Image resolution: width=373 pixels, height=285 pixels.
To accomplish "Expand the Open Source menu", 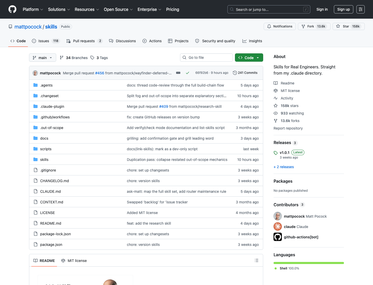I will [118, 9].
